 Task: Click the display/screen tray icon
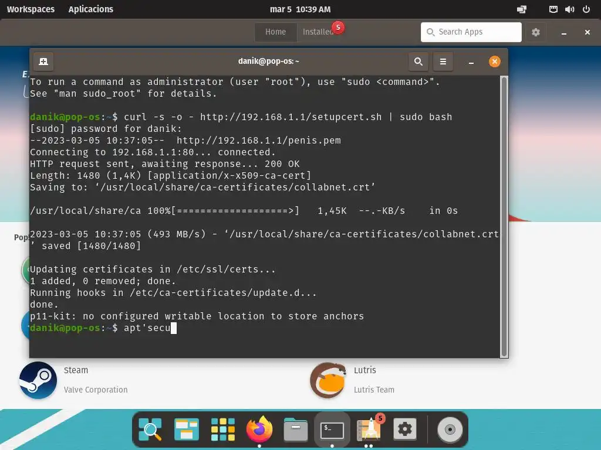[521, 9]
